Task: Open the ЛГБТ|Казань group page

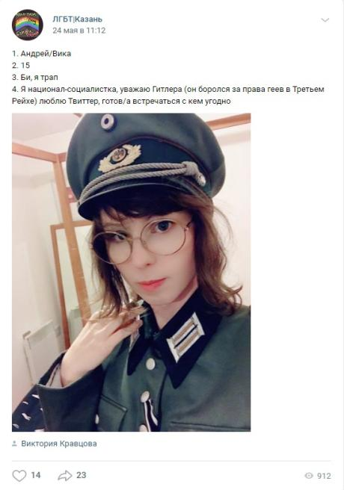Action: click(77, 19)
